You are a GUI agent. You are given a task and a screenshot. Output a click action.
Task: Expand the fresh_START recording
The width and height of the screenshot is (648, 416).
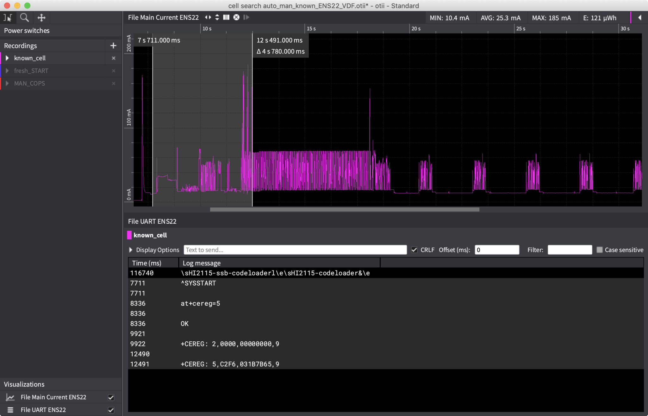point(7,71)
